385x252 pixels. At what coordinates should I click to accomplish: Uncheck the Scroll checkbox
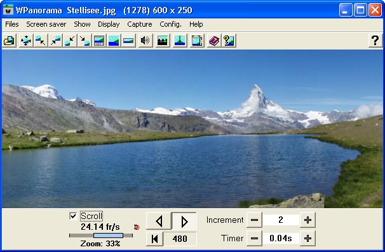(73, 216)
